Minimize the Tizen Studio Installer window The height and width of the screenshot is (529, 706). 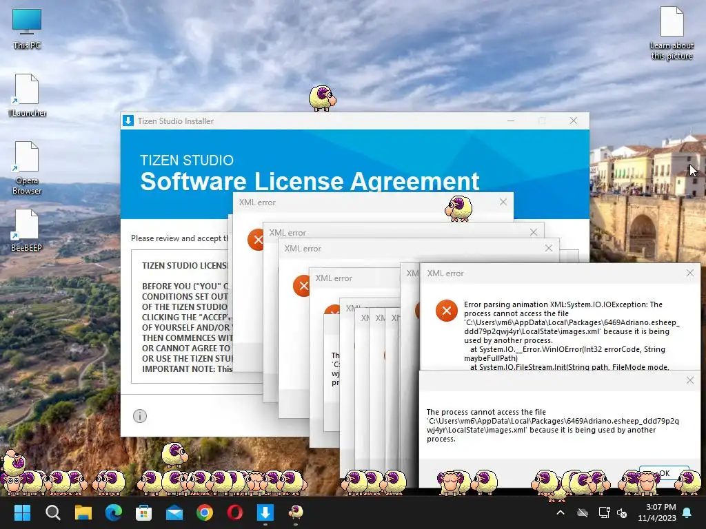511,121
